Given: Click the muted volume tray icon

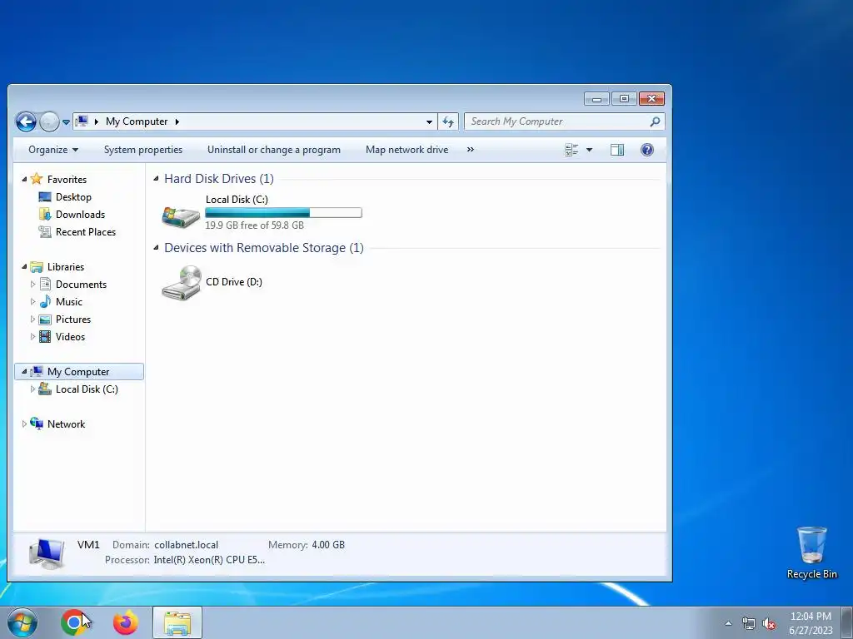Looking at the screenshot, I should coord(769,623).
